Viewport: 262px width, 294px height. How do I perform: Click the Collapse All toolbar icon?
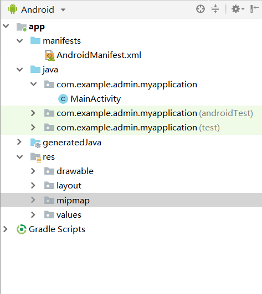click(x=215, y=9)
